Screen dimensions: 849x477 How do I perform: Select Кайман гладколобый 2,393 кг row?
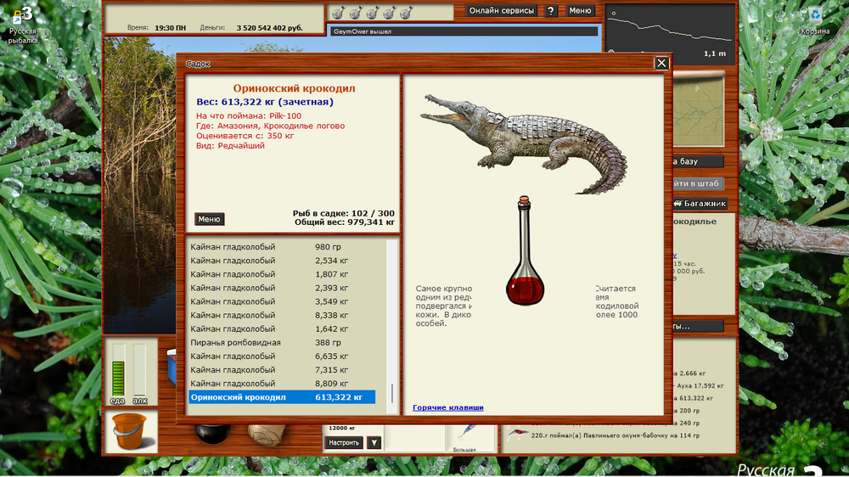[282, 288]
